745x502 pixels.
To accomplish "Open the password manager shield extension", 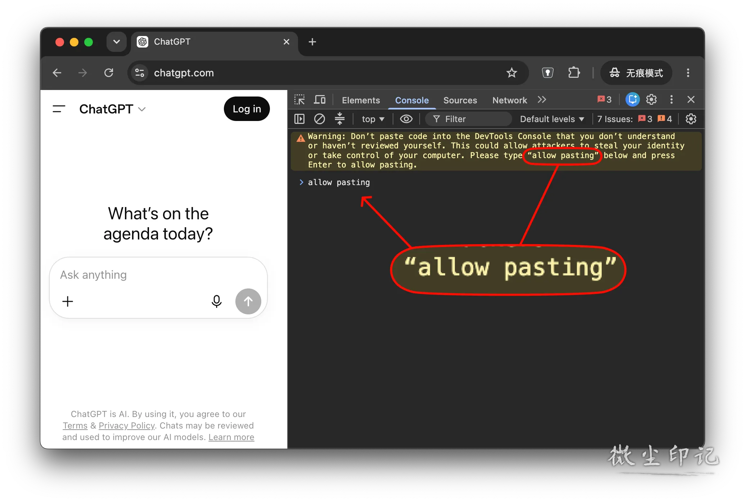I will (x=547, y=73).
